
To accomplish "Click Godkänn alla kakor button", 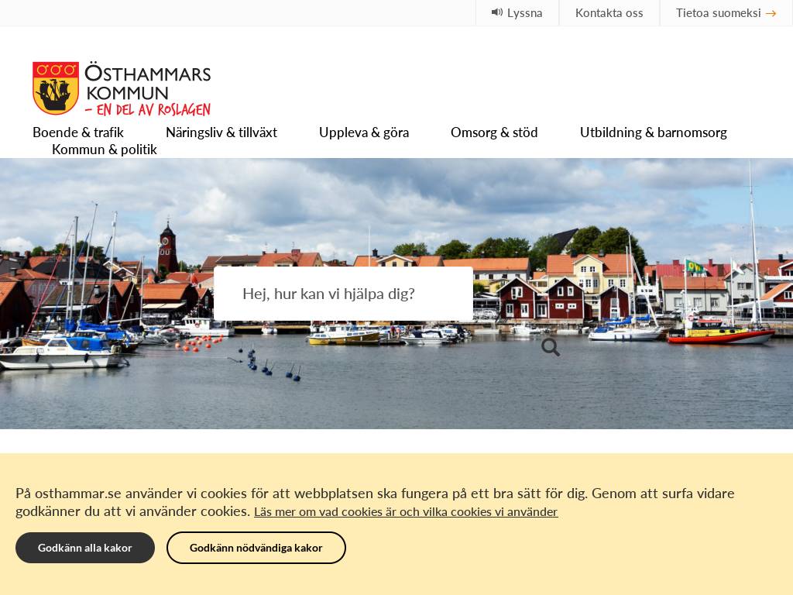I will coord(85,548).
